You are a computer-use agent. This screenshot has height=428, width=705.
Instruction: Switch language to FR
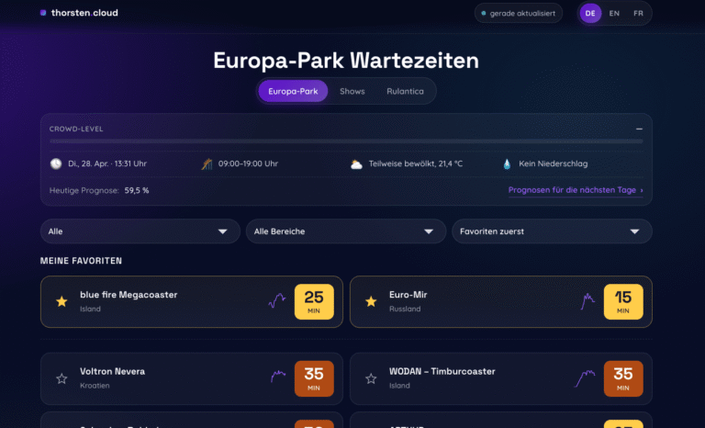[638, 14]
